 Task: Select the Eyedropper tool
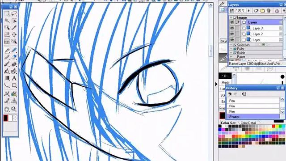[x=14, y=28]
